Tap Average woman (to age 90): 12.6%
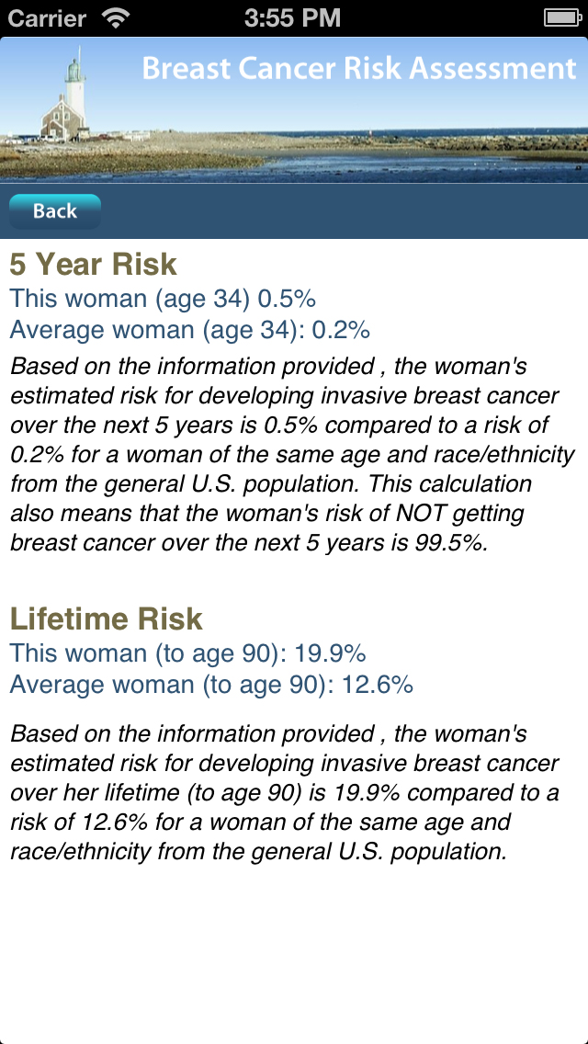This screenshot has width=588, height=1044. 211,685
